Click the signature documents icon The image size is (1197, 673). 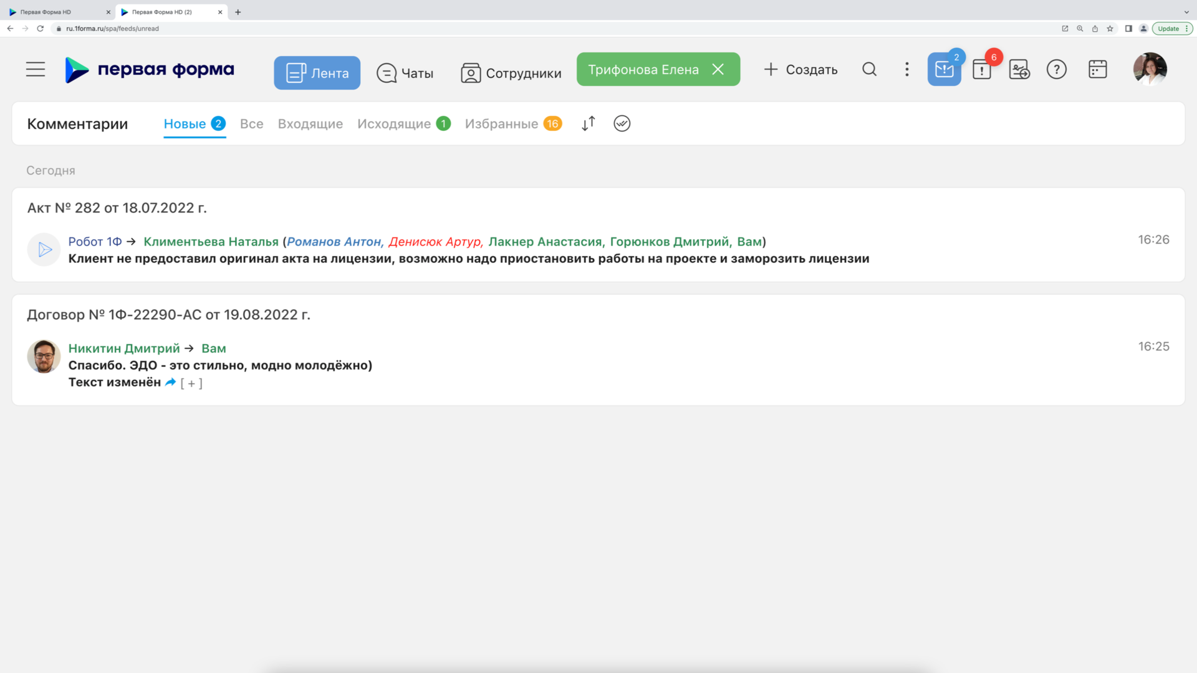[1019, 69]
